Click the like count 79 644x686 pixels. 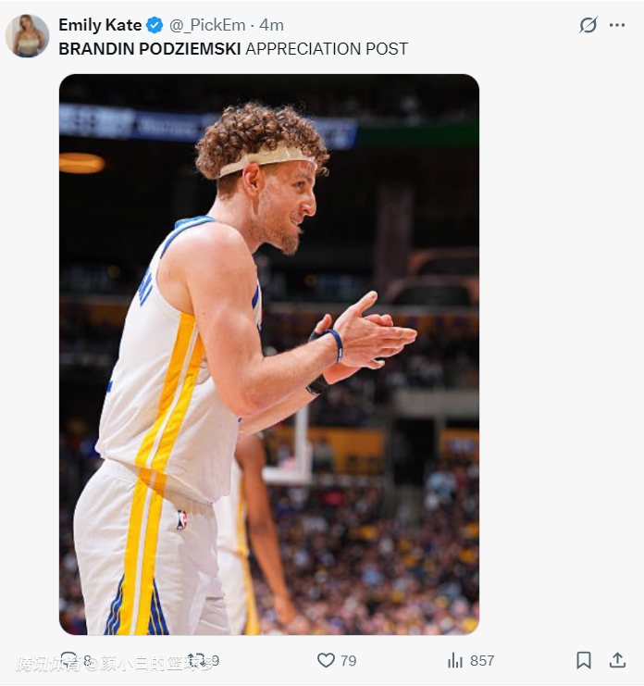pos(348,661)
